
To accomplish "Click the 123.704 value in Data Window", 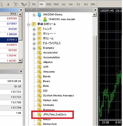I will click(x=16, y=108).
